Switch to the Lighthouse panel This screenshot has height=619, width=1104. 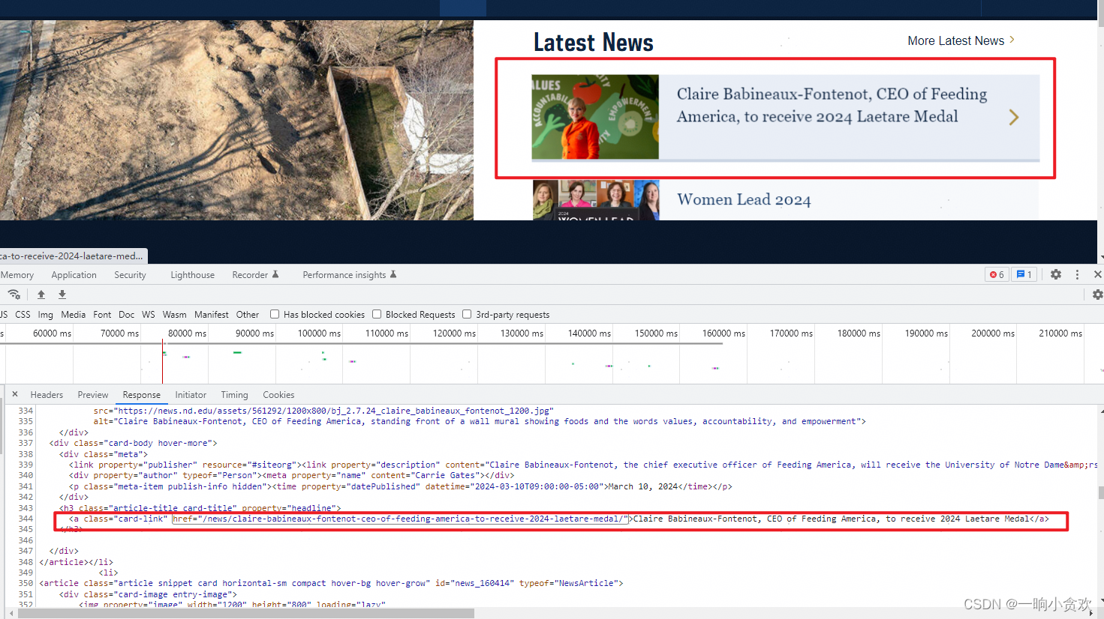click(192, 275)
